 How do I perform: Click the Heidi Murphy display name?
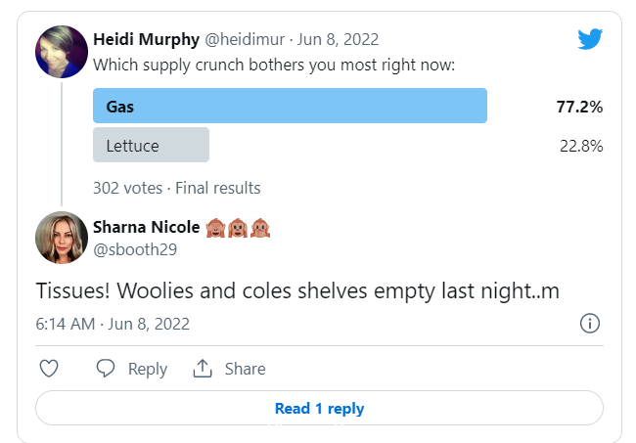pos(147,39)
